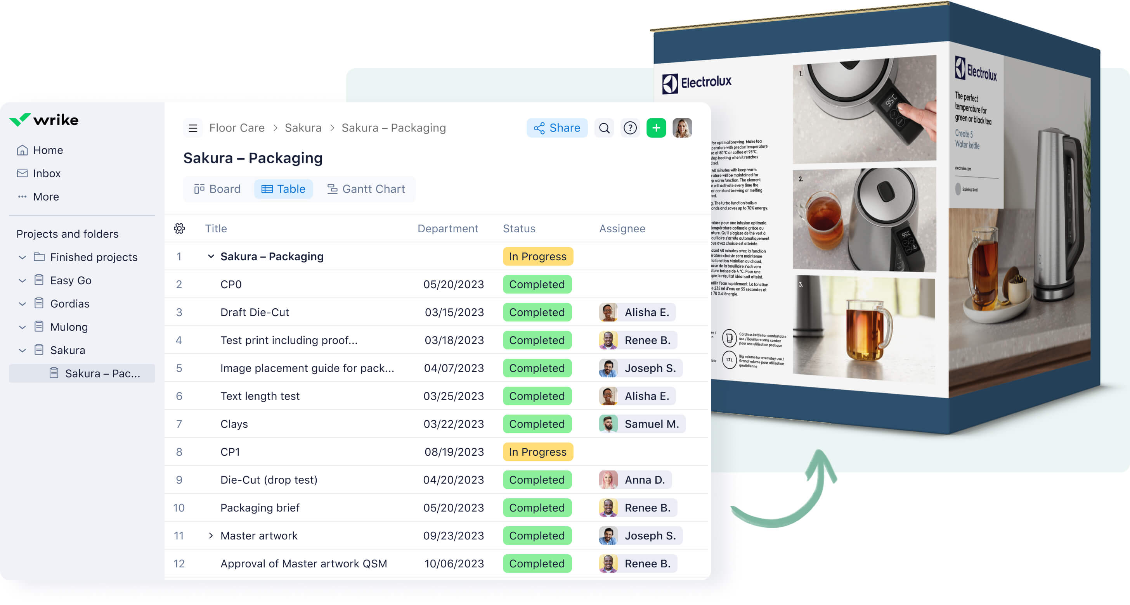The width and height of the screenshot is (1130, 605).
Task: Switch to the Board view tab
Action: click(x=217, y=189)
